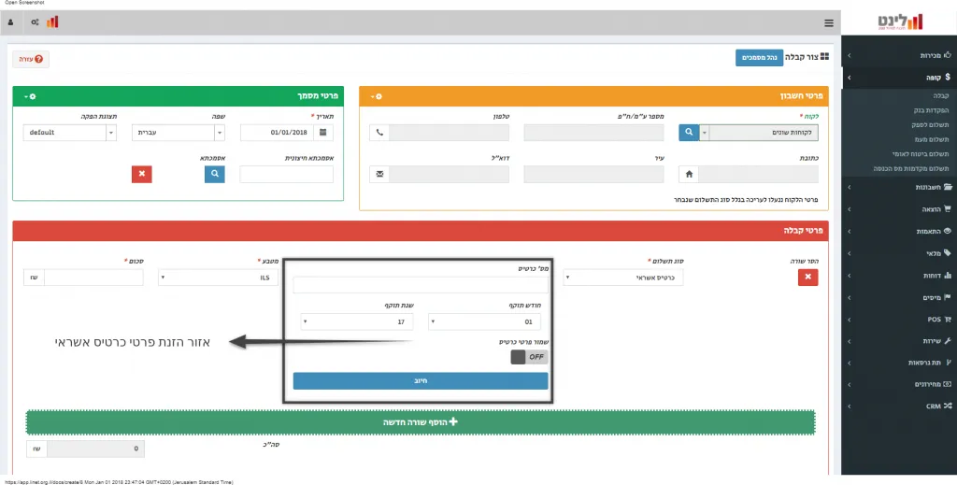Click the תאריך date input field

(277, 133)
